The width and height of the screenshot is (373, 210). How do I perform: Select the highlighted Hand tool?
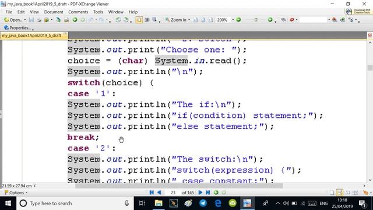pos(139,20)
